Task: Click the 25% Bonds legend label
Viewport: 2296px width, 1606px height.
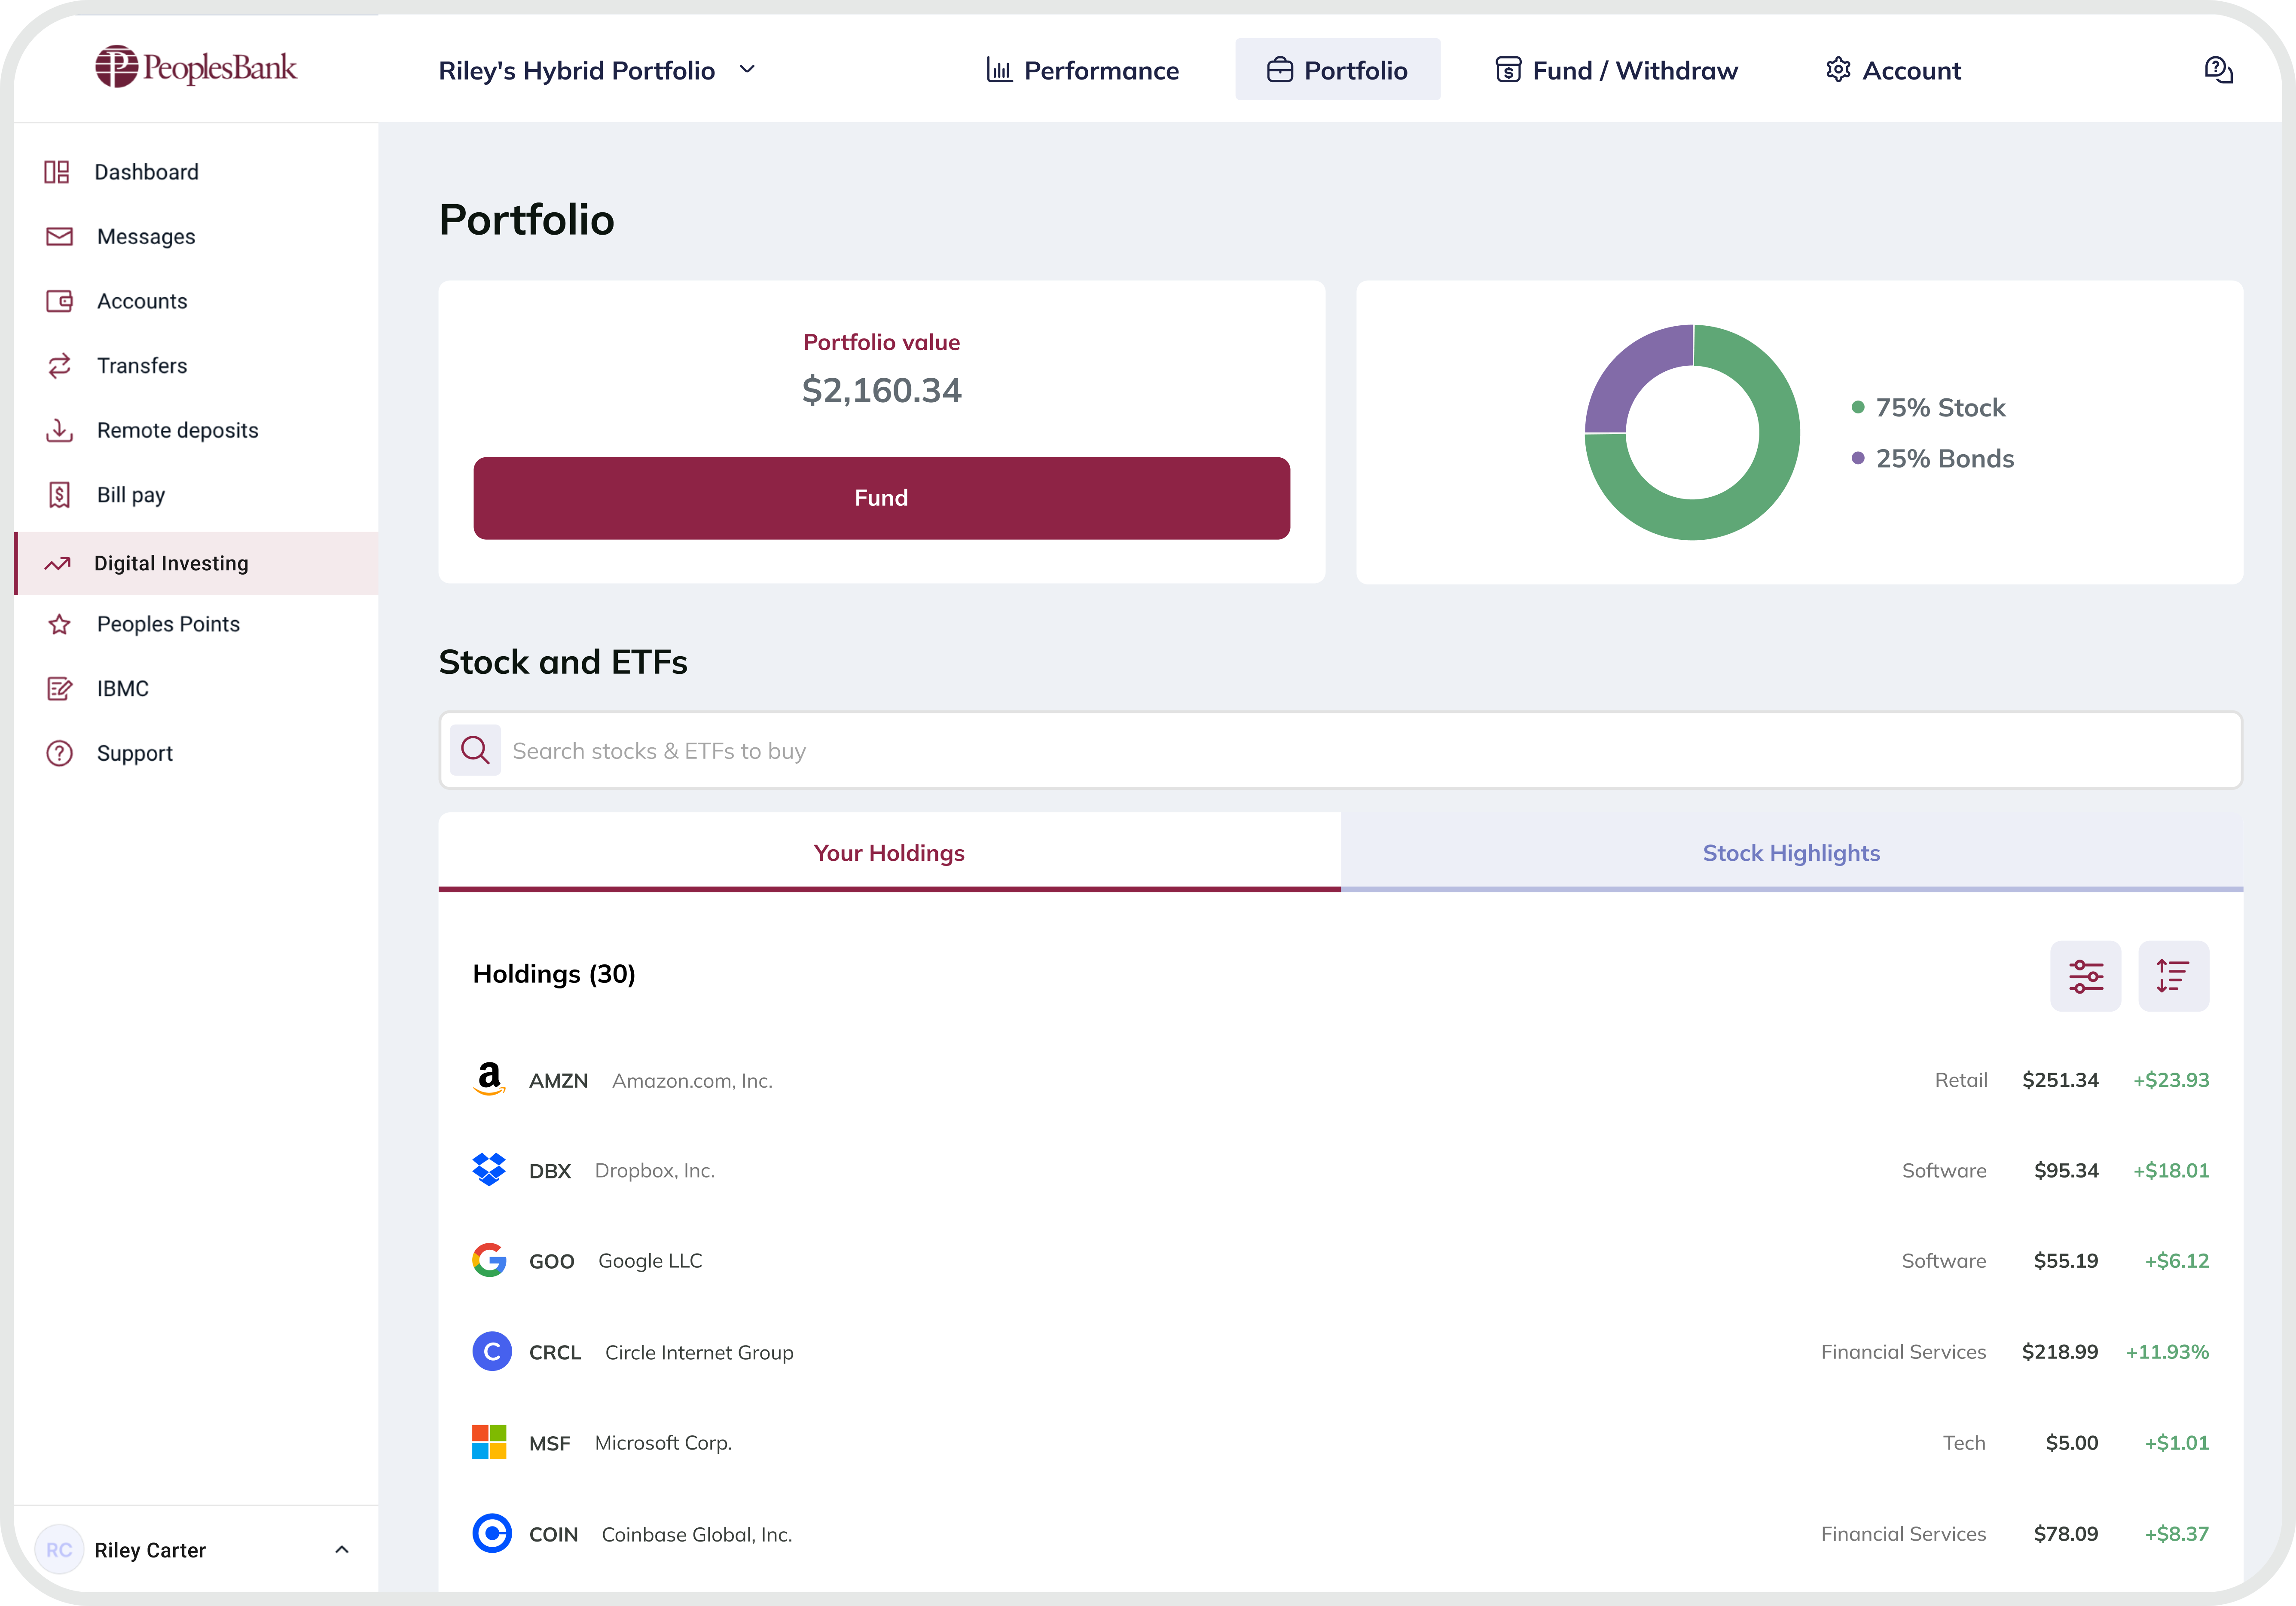Action: (x=1944, y=458)
